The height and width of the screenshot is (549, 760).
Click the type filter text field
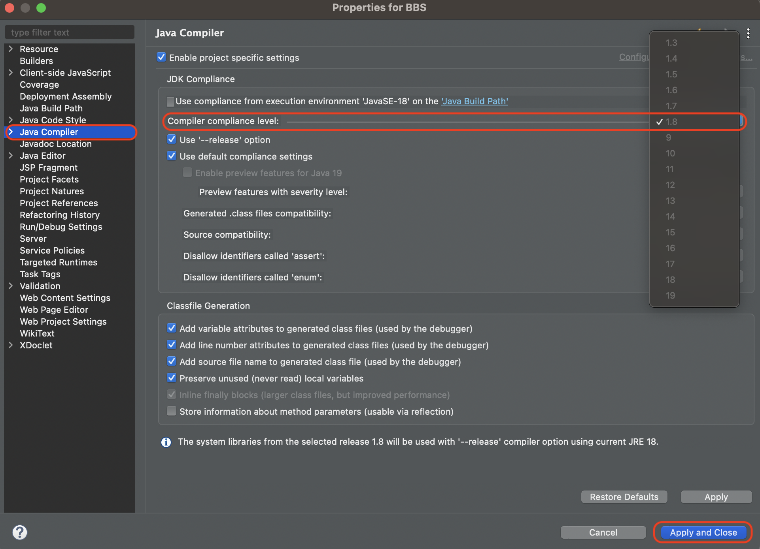pos(70,32)
